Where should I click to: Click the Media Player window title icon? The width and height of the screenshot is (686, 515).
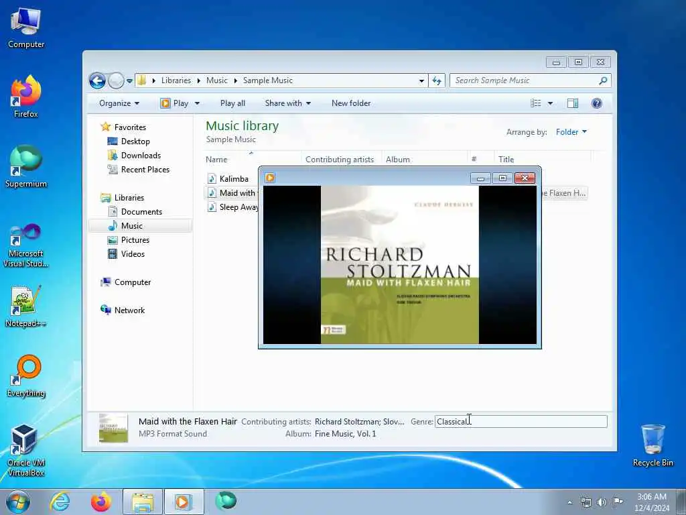(x=270, y=177)
